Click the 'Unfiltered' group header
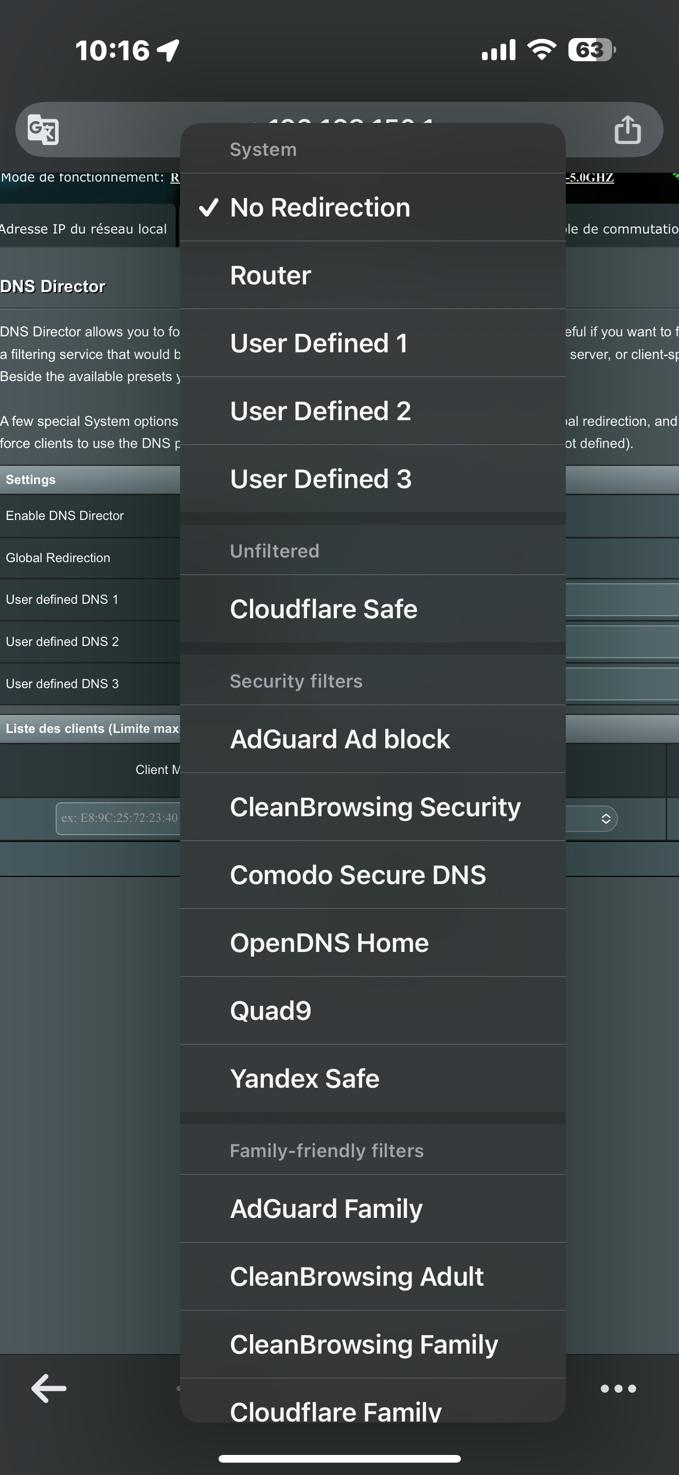This screenshot has height=1475, width=679. (x=274, y=551)
